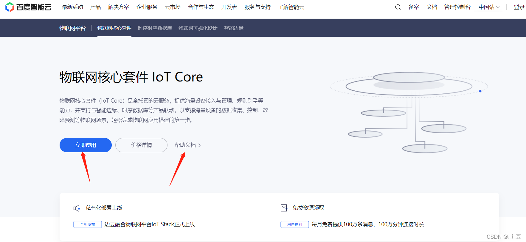The image size is (526, 242).
Task: Go to the 备案 link
Action: pos(414,7)
